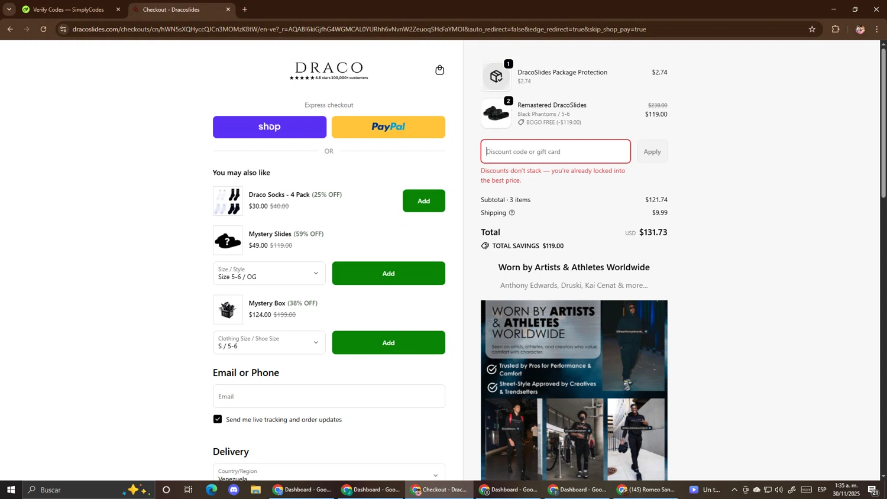Open new browser tab with plus
This screenshot has width=887, height=499.
pos(245,9)
